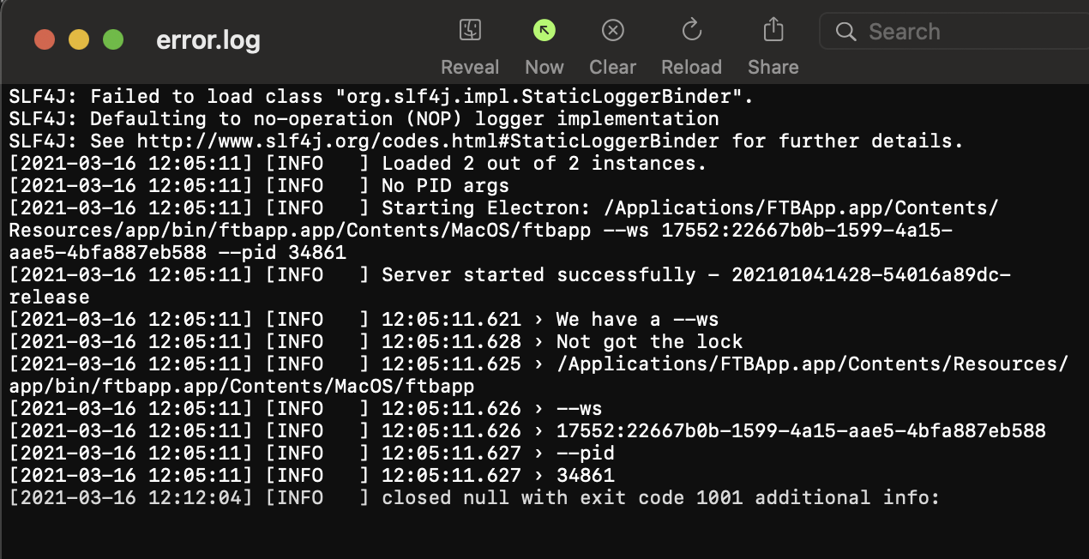Click the "Clear" text label in toolbar

click(612, 67)
